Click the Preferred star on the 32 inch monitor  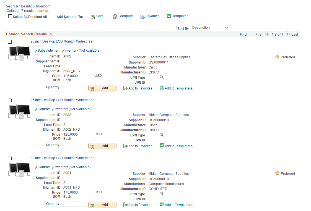pos(277,172)
